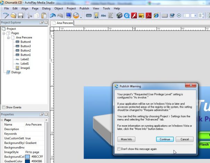
Task: Click Cancel in Publish Warning dialog
Action: coord(185,139)
